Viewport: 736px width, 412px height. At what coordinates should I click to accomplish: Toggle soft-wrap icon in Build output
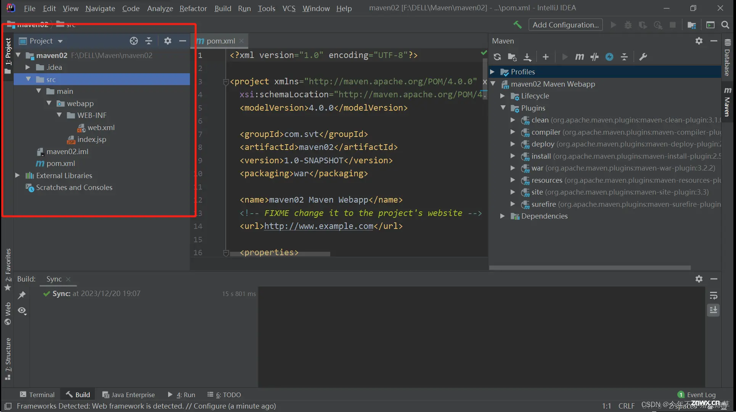click(714, 295)
